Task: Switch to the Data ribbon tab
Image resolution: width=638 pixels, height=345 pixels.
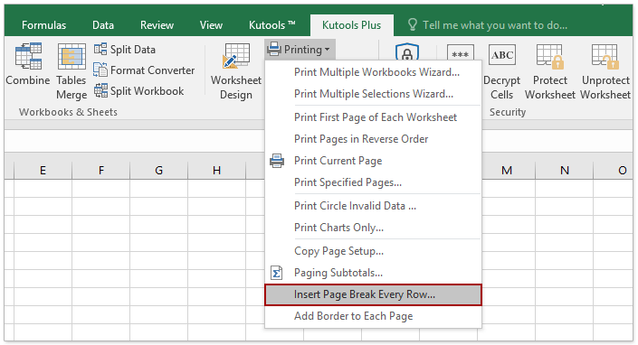Action: pos(103,25)
